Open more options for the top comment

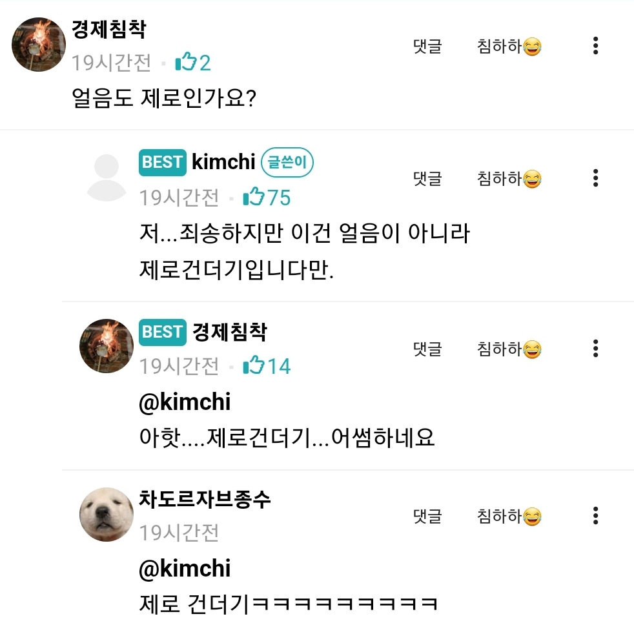(595, 46)
